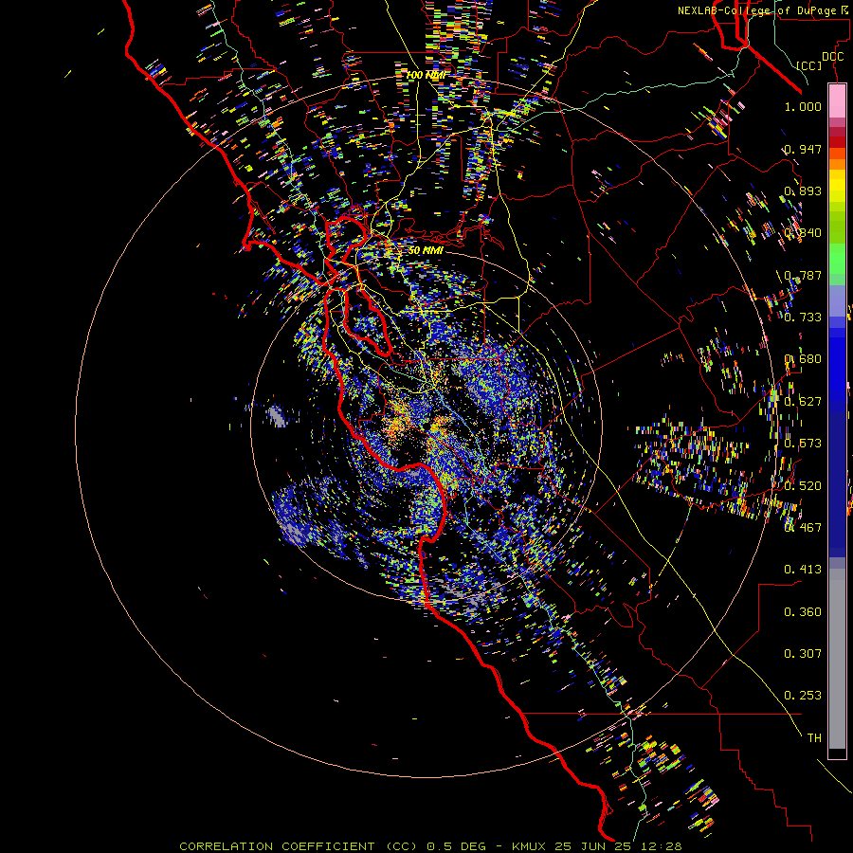
Task: Select the 0.253 legend value
Action: coord(803,696)
